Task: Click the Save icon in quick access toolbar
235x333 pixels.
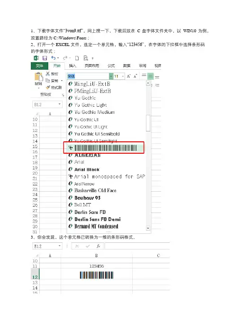Action: coord(45,58)
